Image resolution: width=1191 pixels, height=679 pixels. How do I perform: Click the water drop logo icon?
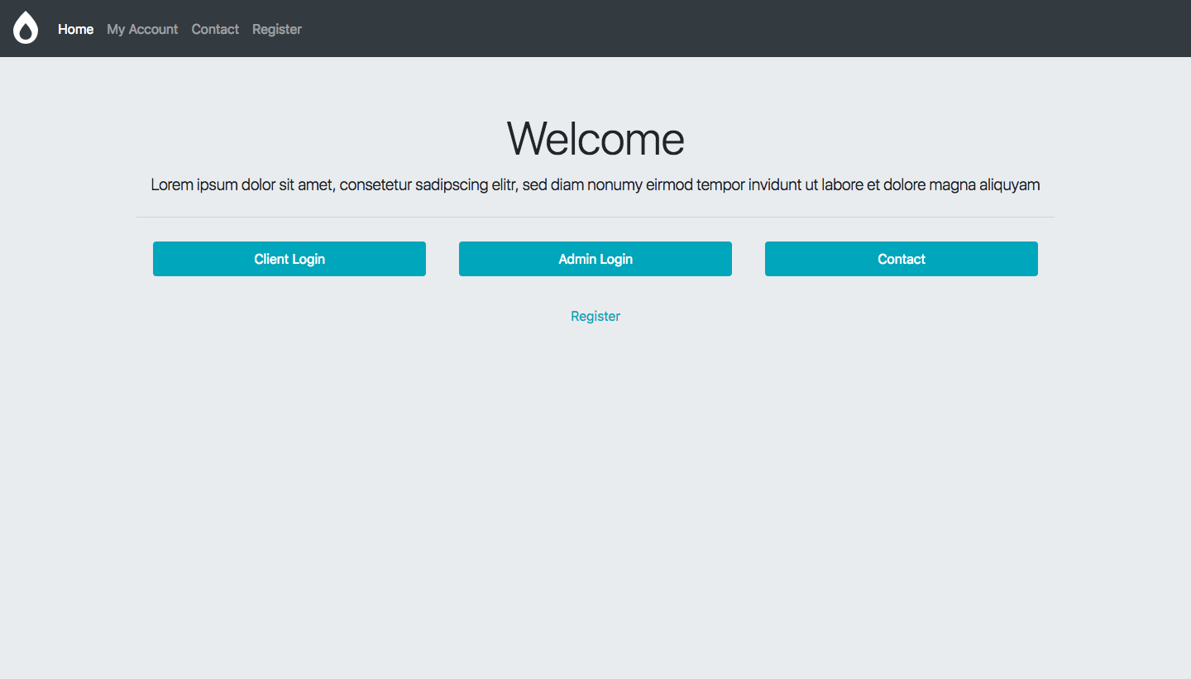tap(26, 28)
